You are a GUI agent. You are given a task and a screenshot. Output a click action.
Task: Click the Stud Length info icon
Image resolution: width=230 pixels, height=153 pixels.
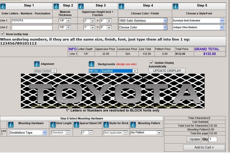pyautogui.click(x=53, y=125)
